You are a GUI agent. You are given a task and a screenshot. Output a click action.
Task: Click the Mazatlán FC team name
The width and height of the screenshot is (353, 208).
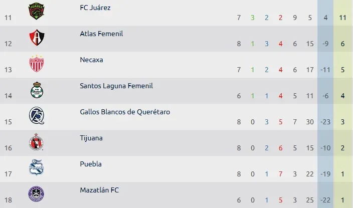pyautogui.click(x=99, y=190)
